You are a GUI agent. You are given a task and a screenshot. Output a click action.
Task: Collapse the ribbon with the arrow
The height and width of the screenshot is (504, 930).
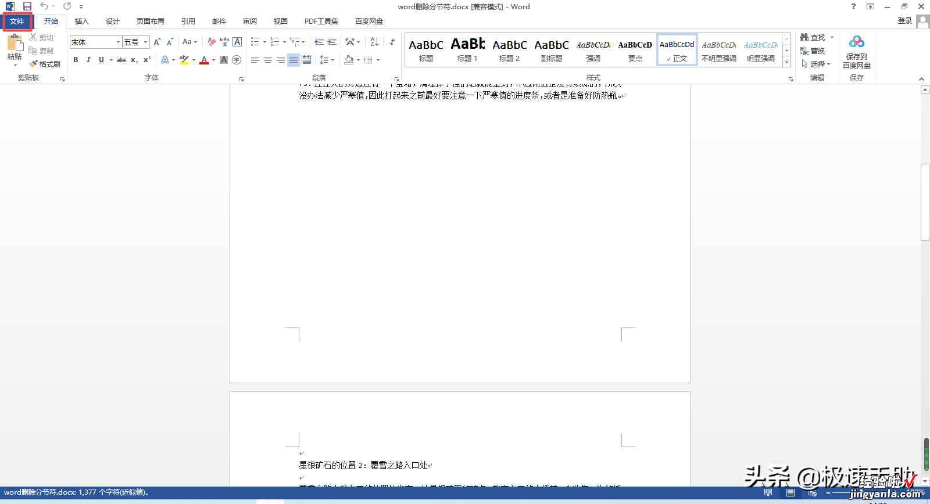coord(921,79)
